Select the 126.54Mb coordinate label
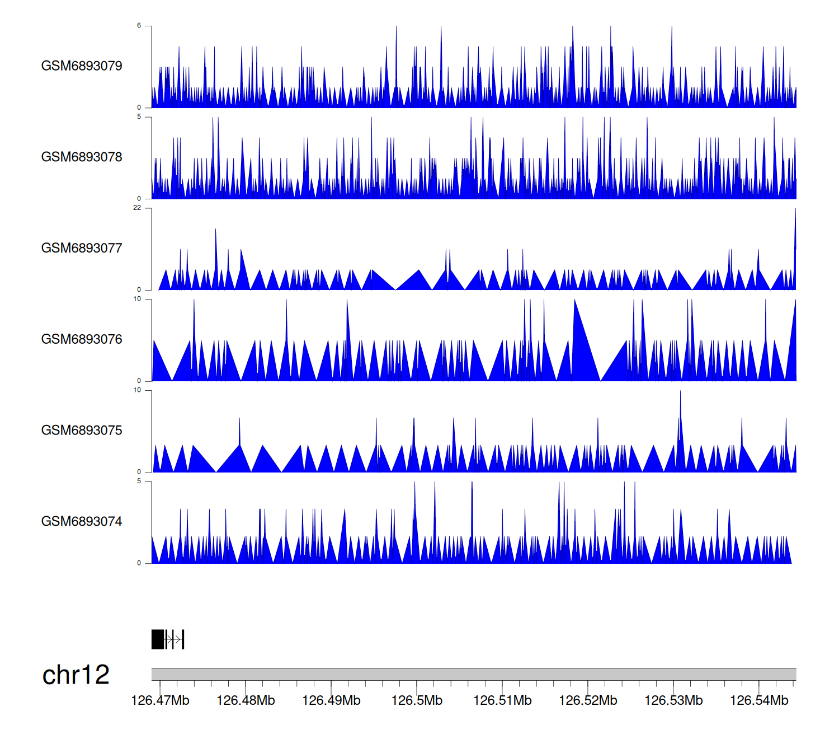The height and width of the screenshot is (739, 839). tap(759, 700)
